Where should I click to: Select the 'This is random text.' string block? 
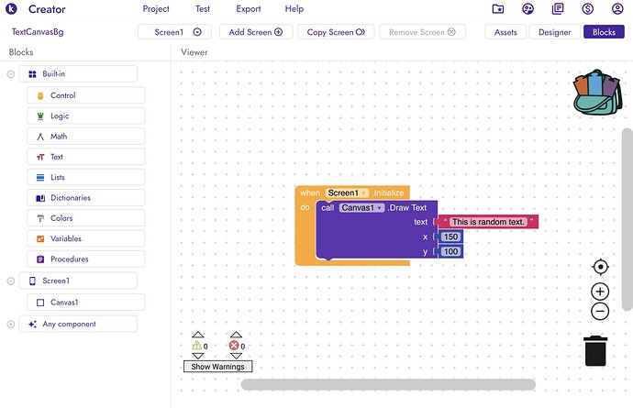[x=488, y=222]
